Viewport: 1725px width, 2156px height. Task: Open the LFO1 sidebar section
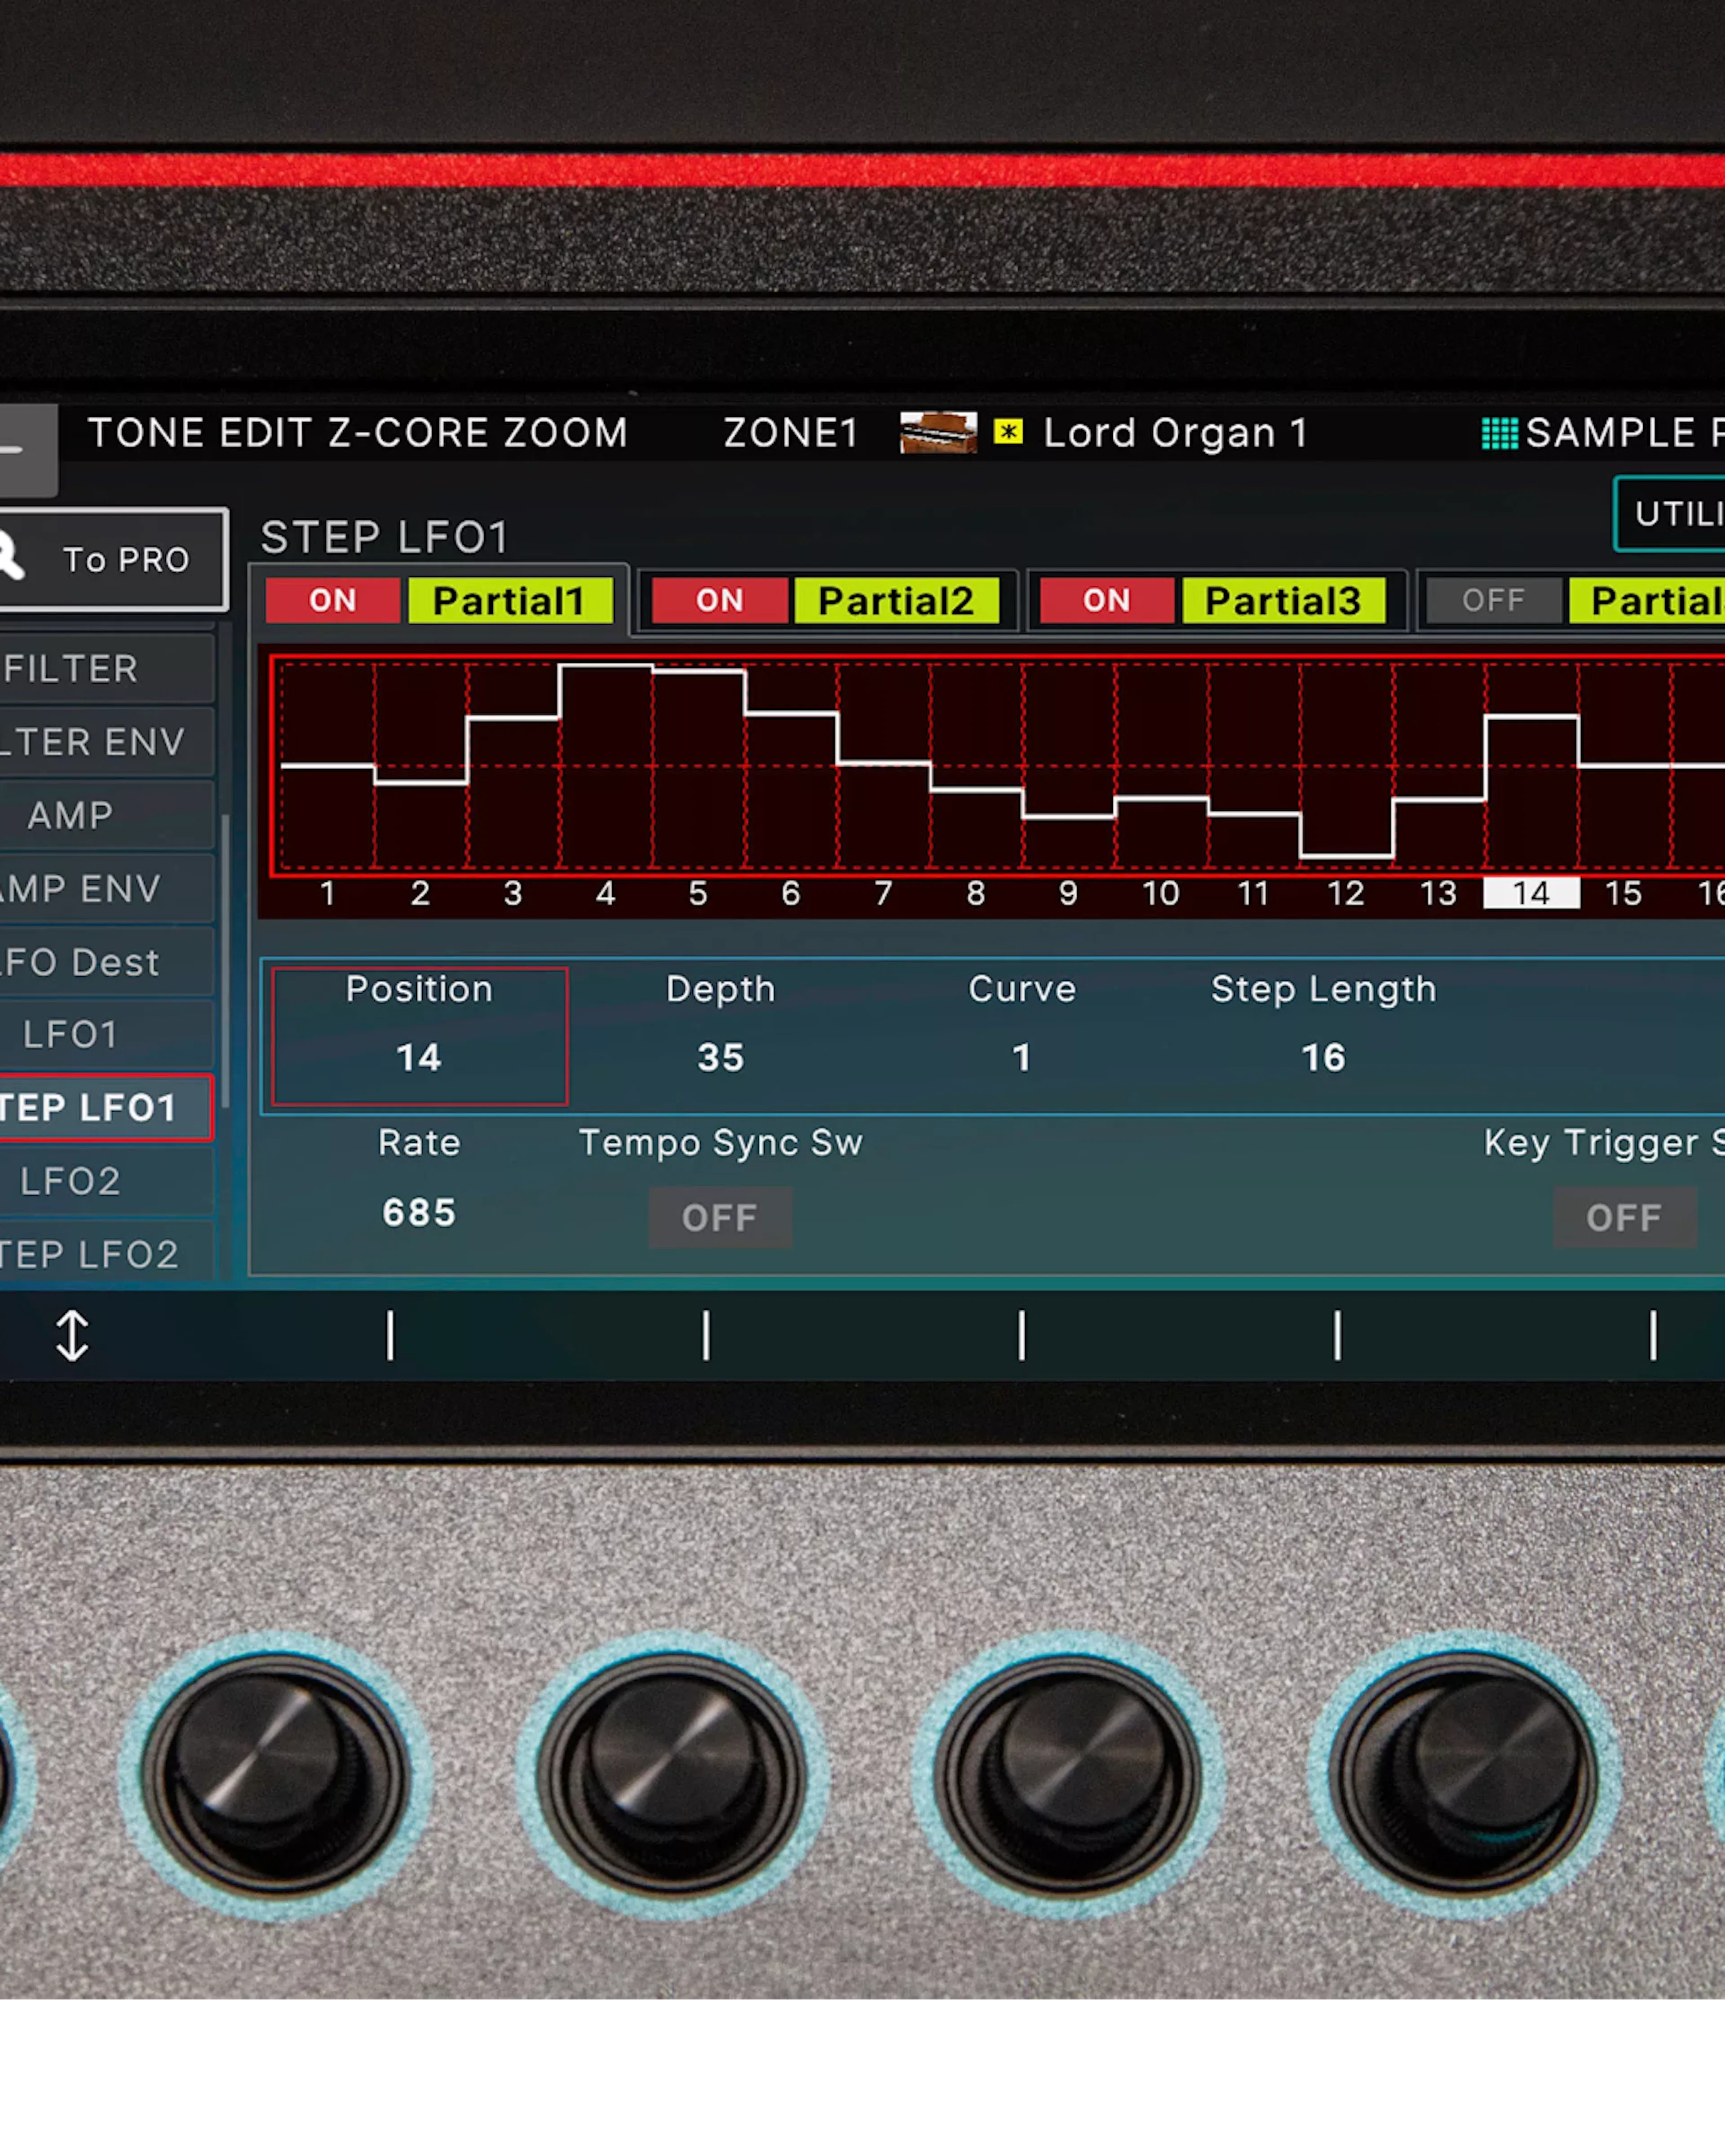click(106, 1034)
